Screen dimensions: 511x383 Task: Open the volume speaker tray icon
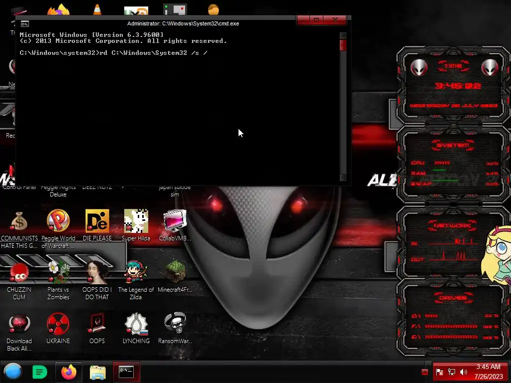click(464, 372)
